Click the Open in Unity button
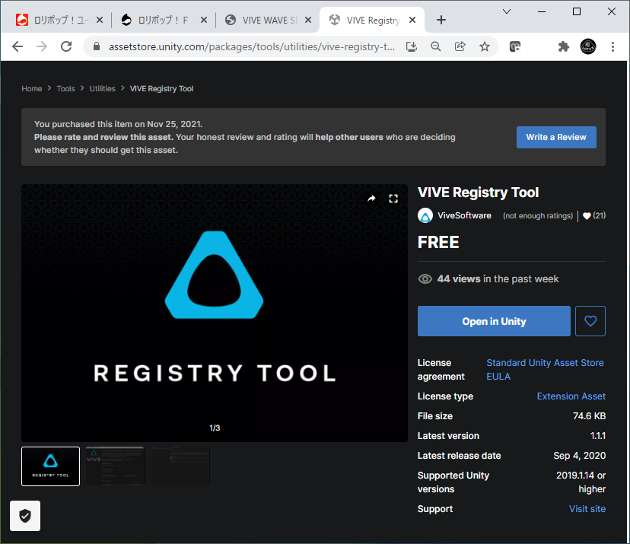The height and width of the screenshot is (544, 630). [494, 321]
